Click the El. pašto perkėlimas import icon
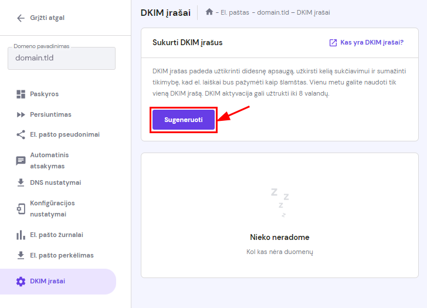This screenshot has height=308, width=427. click(x=21, y=255)
